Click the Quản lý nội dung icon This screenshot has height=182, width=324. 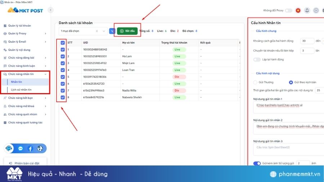pos(5,50)
